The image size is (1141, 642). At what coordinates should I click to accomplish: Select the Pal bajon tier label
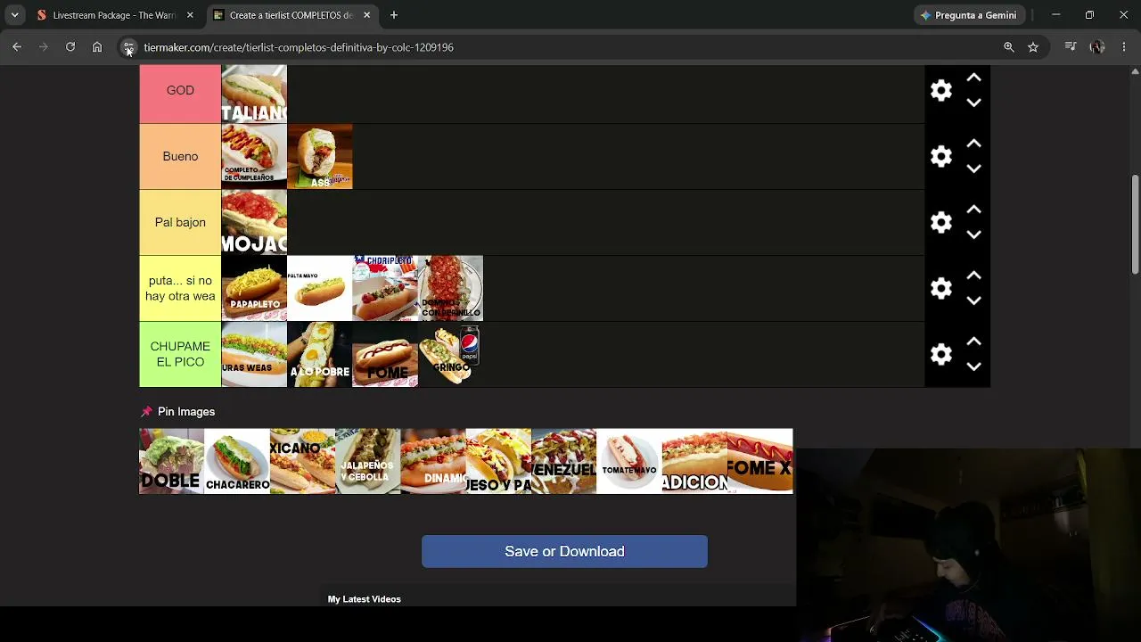tap(180, 222)
